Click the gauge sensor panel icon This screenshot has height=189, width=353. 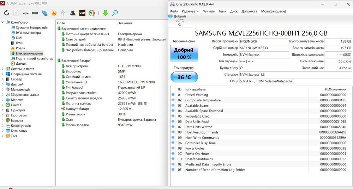tap(92, 13)
